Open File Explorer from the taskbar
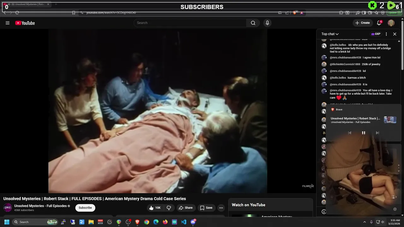404x227 pixels. point(91,222)
